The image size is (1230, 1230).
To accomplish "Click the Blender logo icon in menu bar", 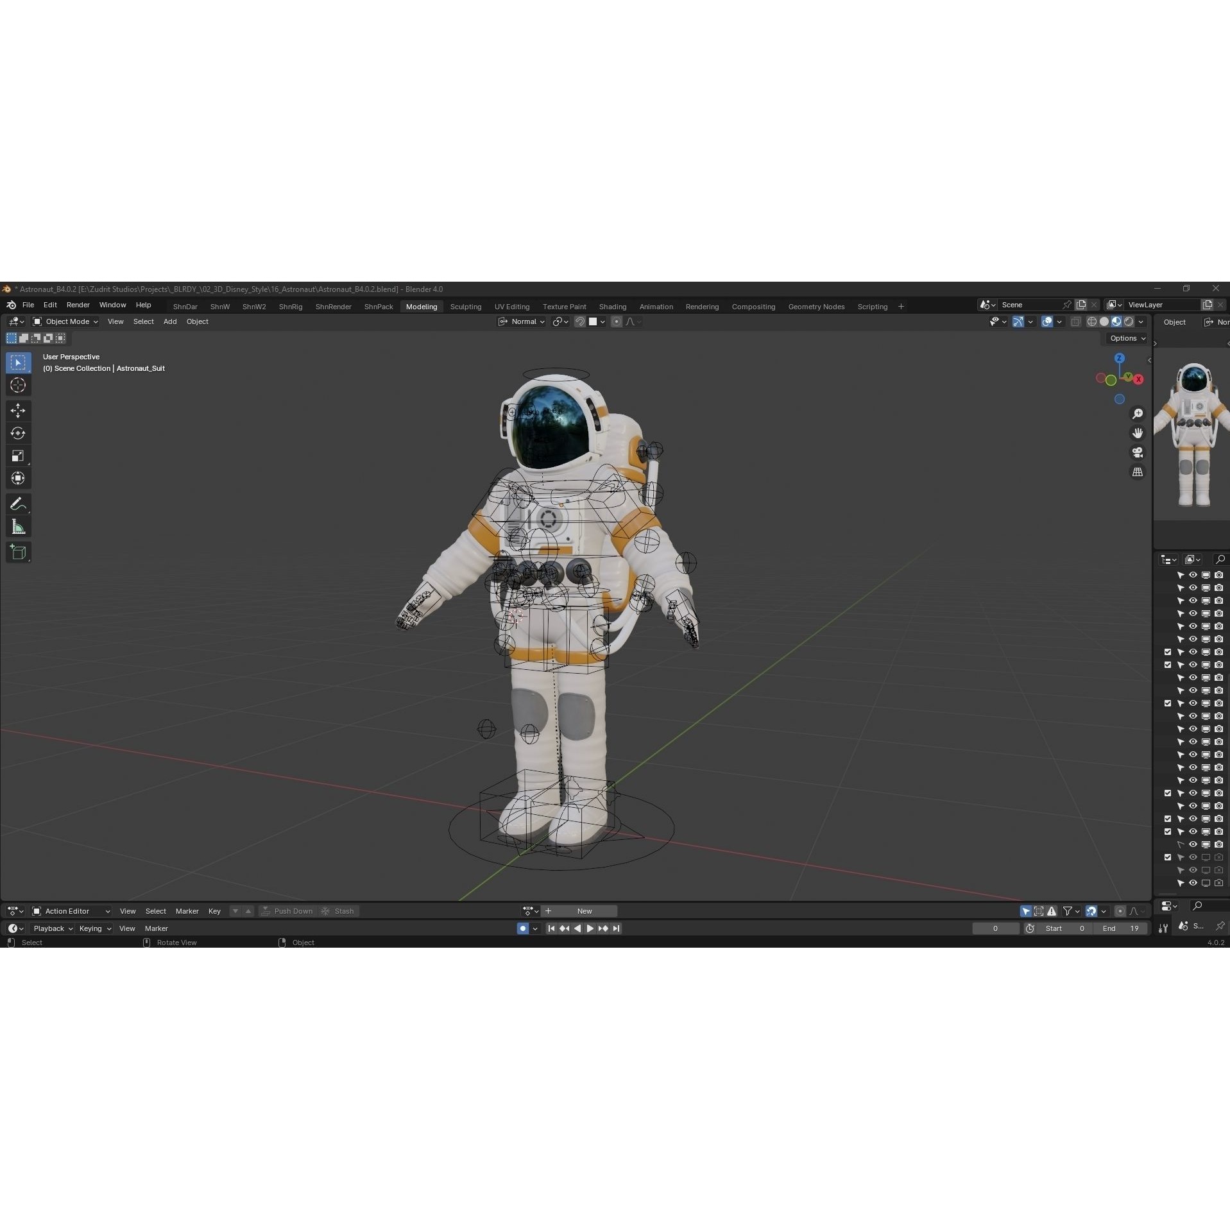I will pos(10,305).
